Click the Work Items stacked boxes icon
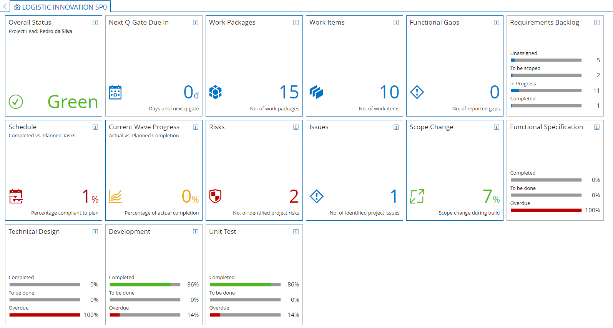Viewport: 613px width, 328px height. click(316, 92)
